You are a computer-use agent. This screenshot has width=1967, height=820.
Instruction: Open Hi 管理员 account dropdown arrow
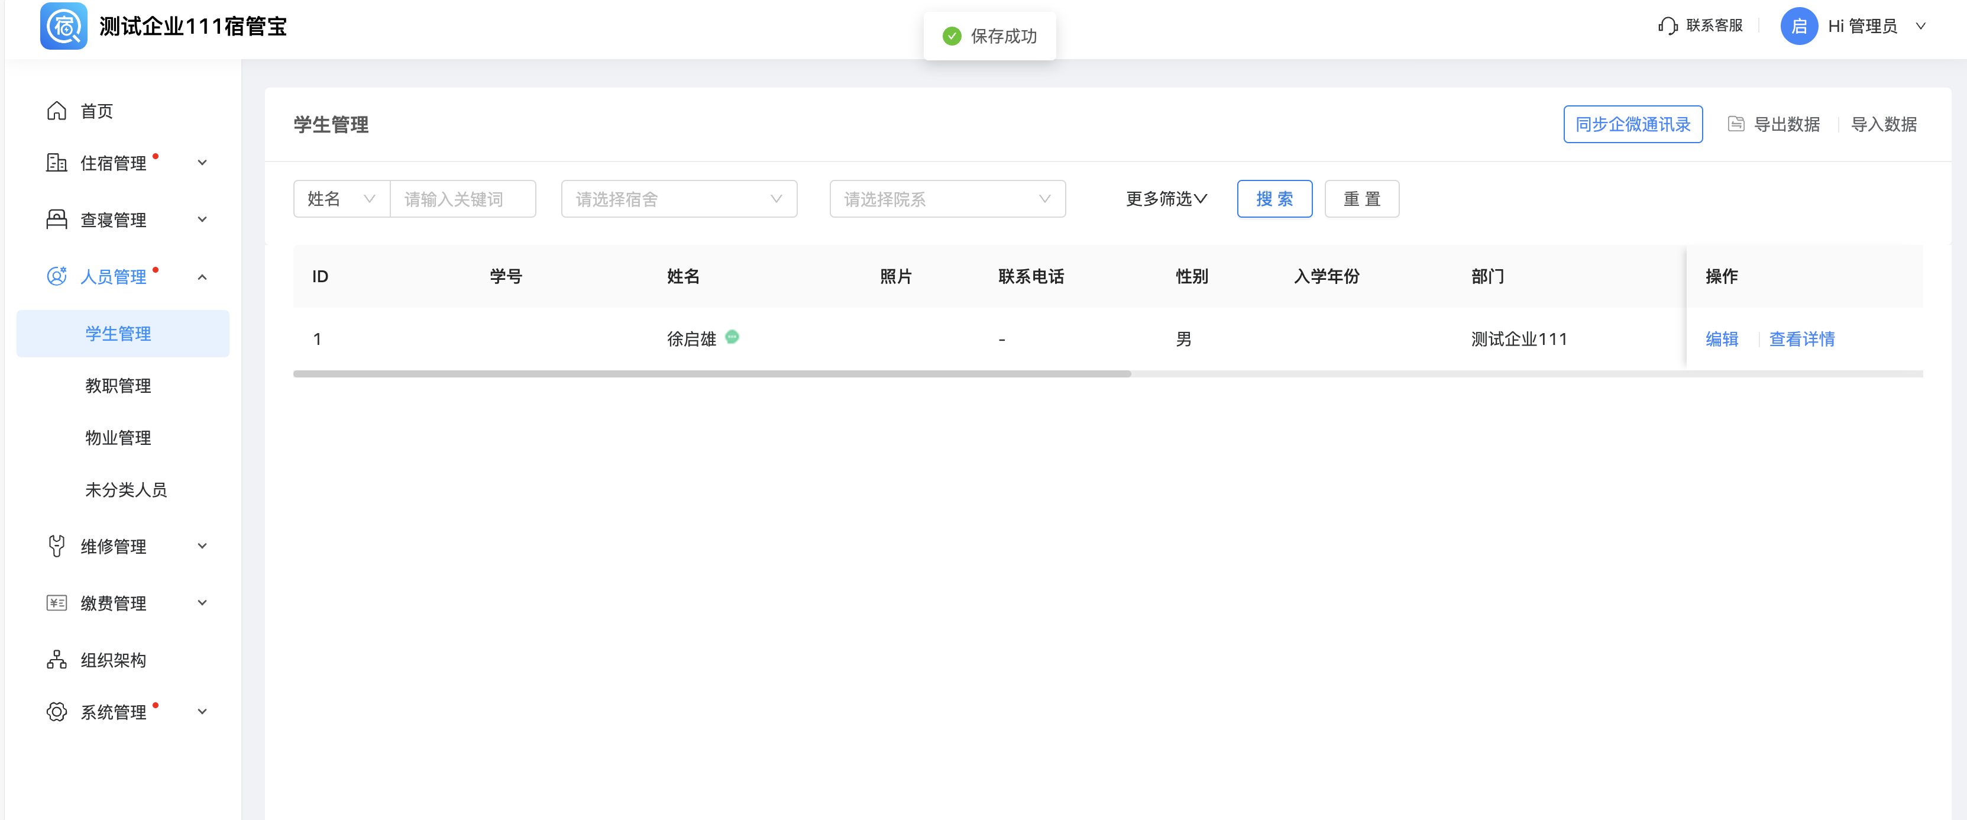(x=1920, y=26)
